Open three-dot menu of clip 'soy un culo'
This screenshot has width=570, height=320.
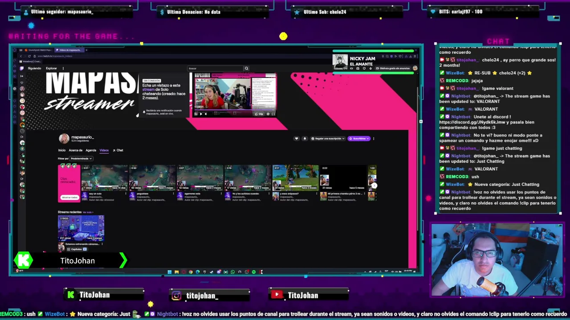pyautogui.click(x=126, y=194)
